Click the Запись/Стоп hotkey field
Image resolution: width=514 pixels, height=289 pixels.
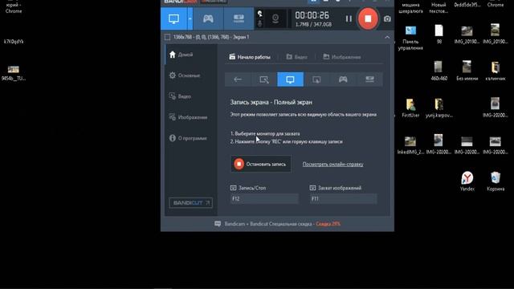pos(264,198)
